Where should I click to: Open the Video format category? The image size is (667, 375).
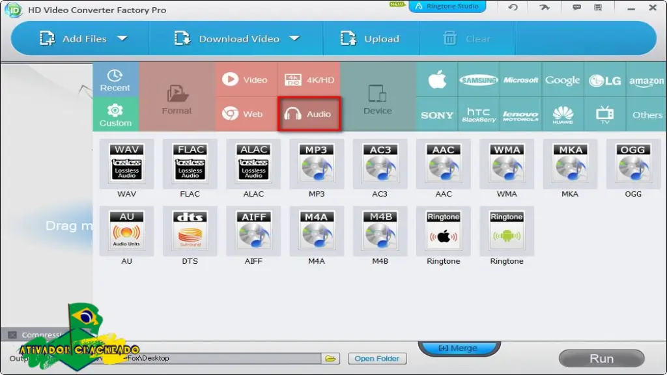(x=246, y=79)
